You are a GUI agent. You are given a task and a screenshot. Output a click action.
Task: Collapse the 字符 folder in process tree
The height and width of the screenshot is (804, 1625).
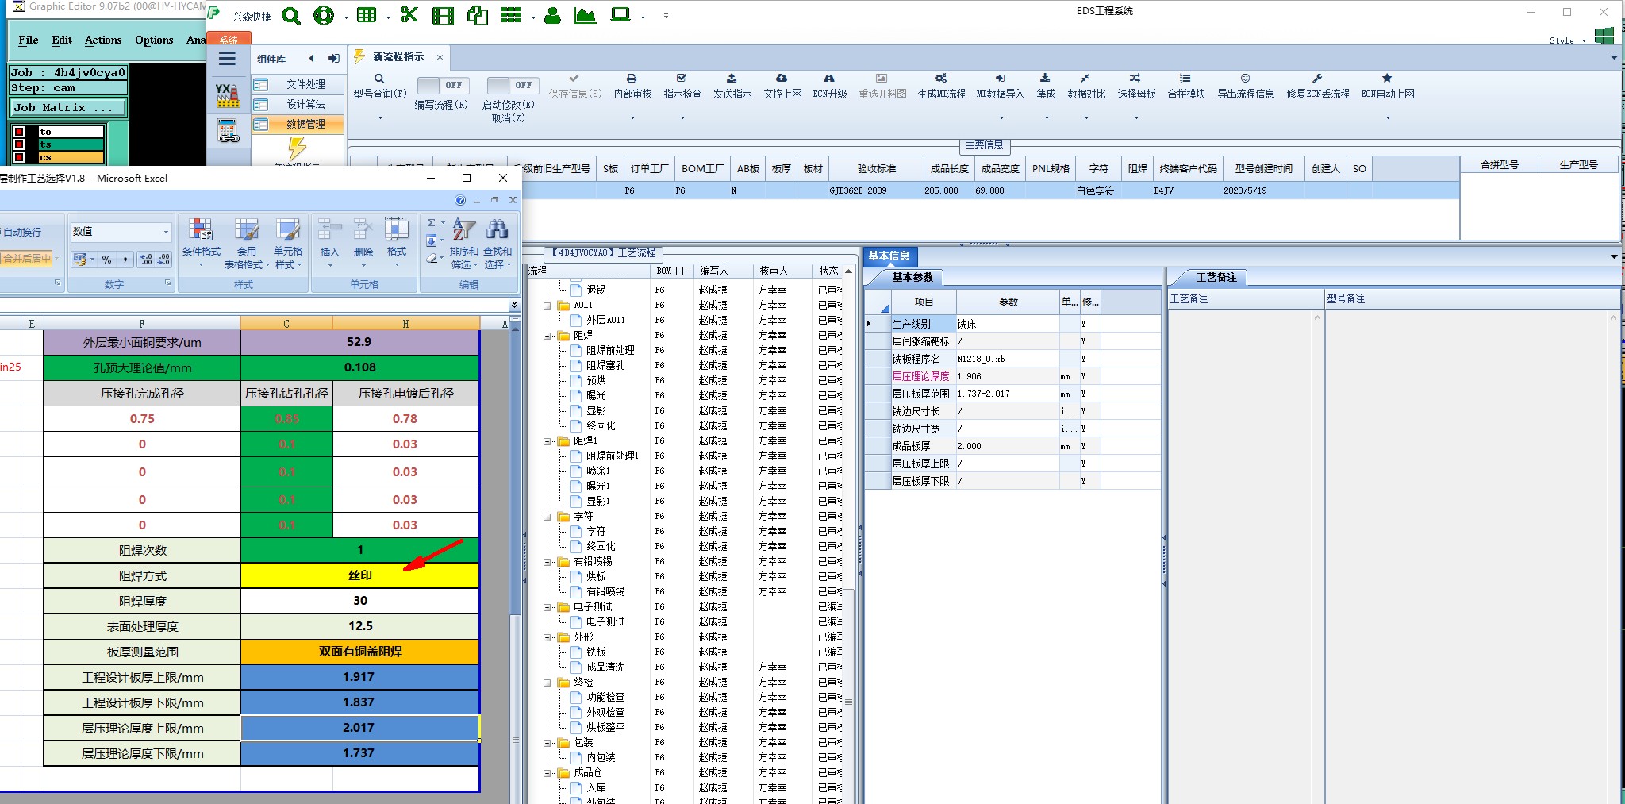click(x=548, y=516)
